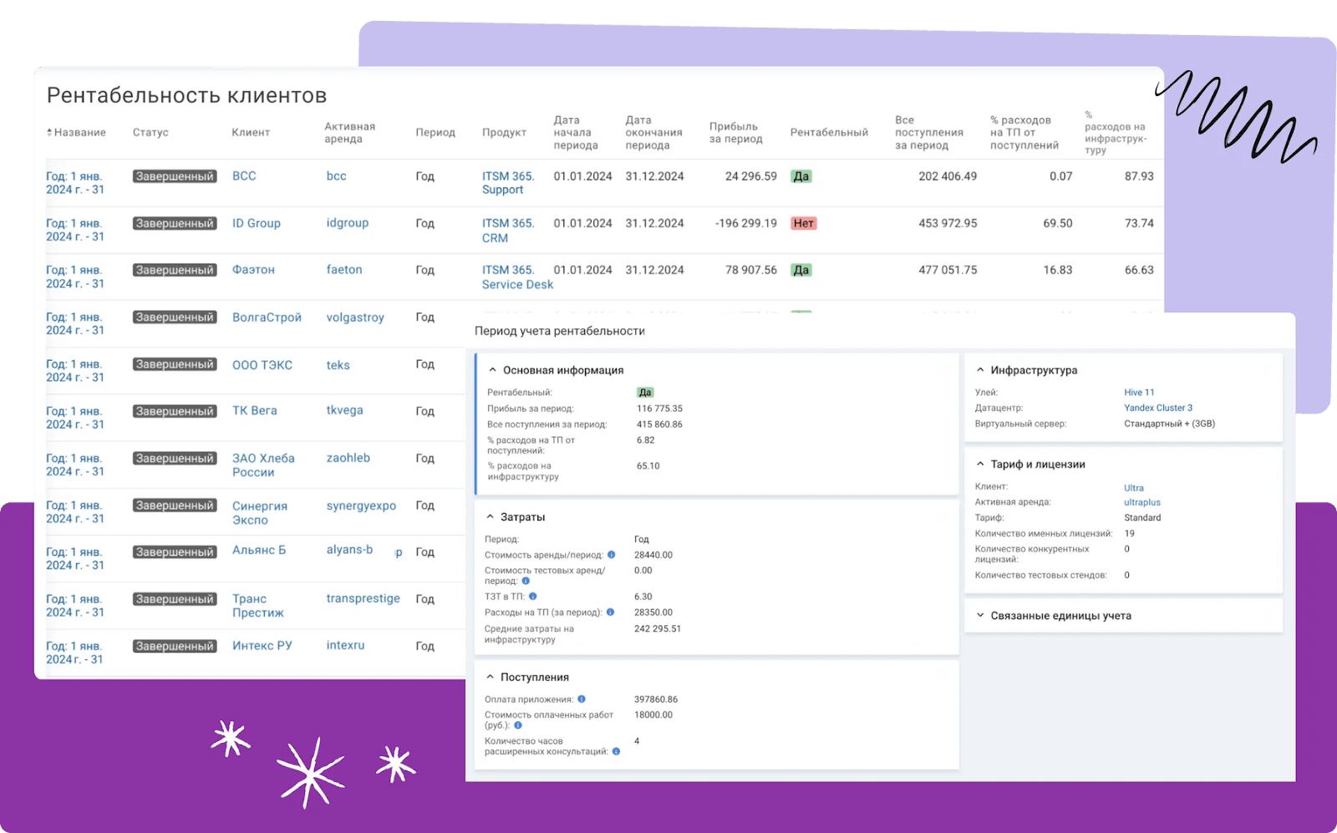The image size is (1337, 833).
Task: Collapse the Поступления section
Action: (490, 678)
